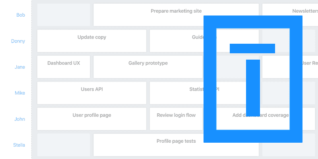Open Jane's resource link
Image resolution: width=318 pixels, height=159 pixels.
pos(20,67)
